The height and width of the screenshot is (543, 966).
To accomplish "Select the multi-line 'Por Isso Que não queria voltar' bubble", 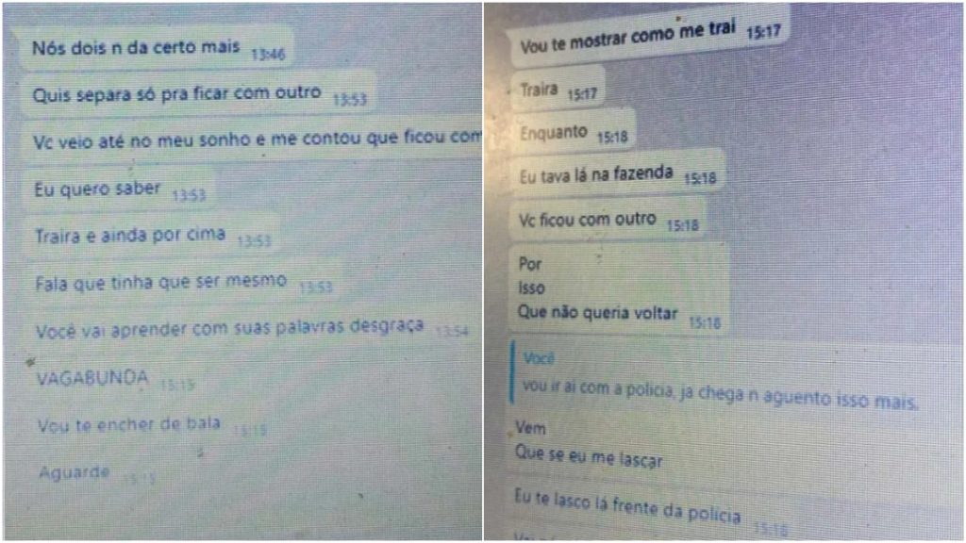I will click(619, 289).
